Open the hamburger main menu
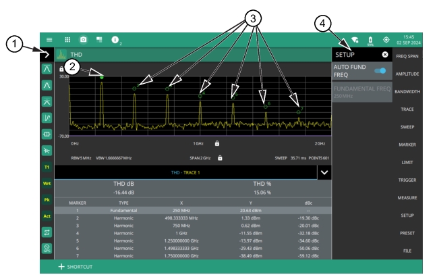Screen dimensions: 437x277 coord(49,40)
